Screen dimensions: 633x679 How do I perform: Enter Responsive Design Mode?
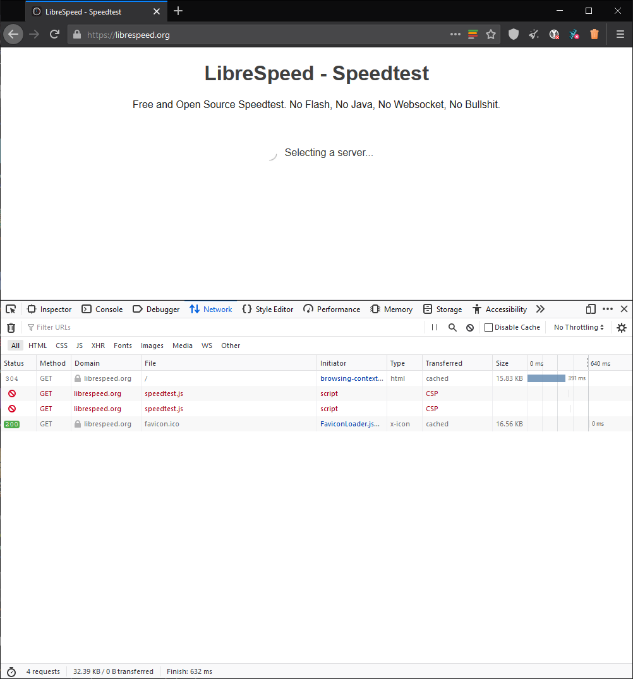(x=591, y=309)
